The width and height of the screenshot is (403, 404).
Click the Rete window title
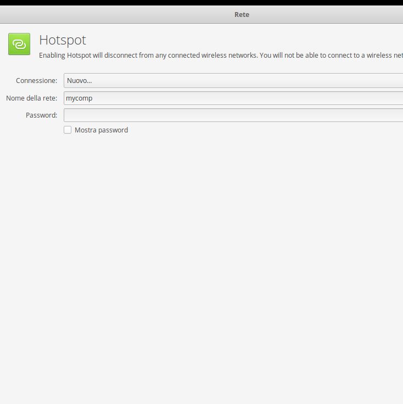[x=242, y=14]
